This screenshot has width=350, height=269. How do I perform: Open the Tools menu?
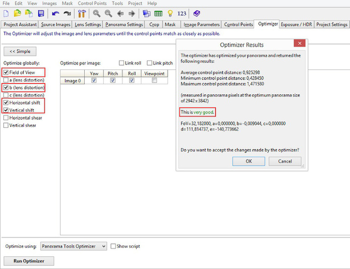point(117,3)
